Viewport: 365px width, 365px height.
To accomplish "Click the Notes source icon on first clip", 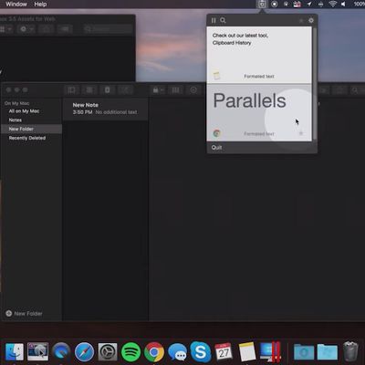I will pos(216,76).
